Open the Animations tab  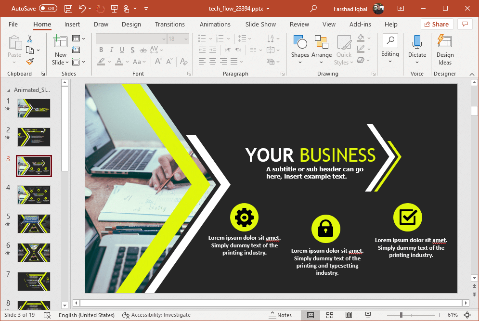coord(215,25)
